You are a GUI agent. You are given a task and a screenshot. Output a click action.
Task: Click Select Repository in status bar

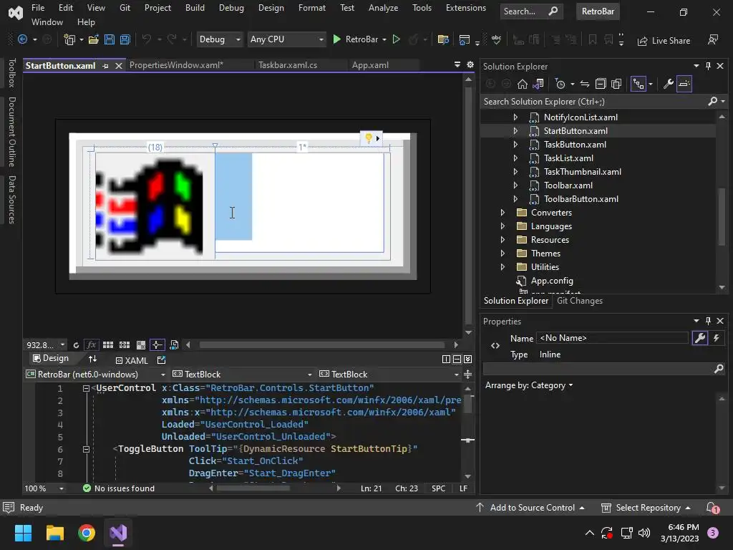tap(646, 508)
